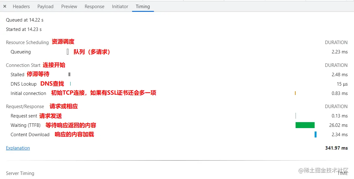Click the Request sent row label
The height and width of the screenshot is (179, 354).
(x=24, y=116)
